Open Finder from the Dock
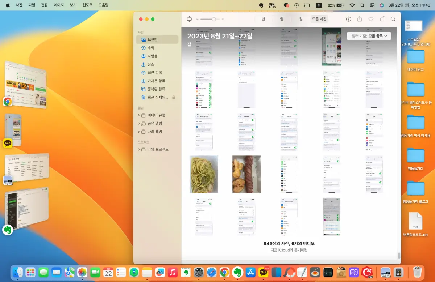This screenshot has width=435, height=282. (18, 272)
